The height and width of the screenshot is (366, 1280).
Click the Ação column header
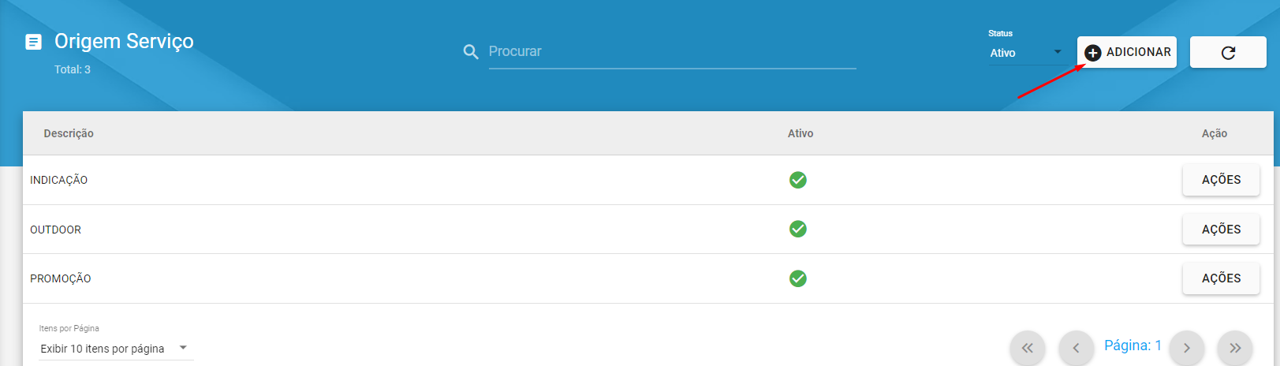click(x=1215, y=133)
